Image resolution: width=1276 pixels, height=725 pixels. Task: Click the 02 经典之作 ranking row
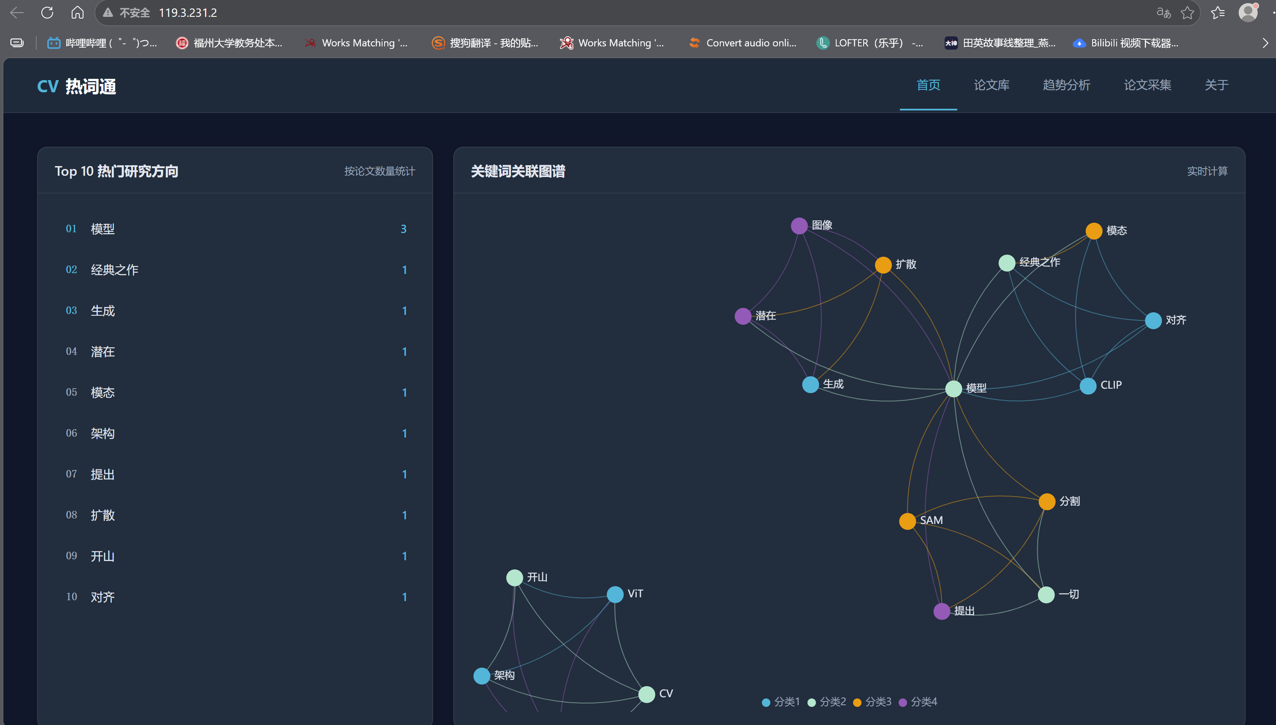click(x=235, y=269)
